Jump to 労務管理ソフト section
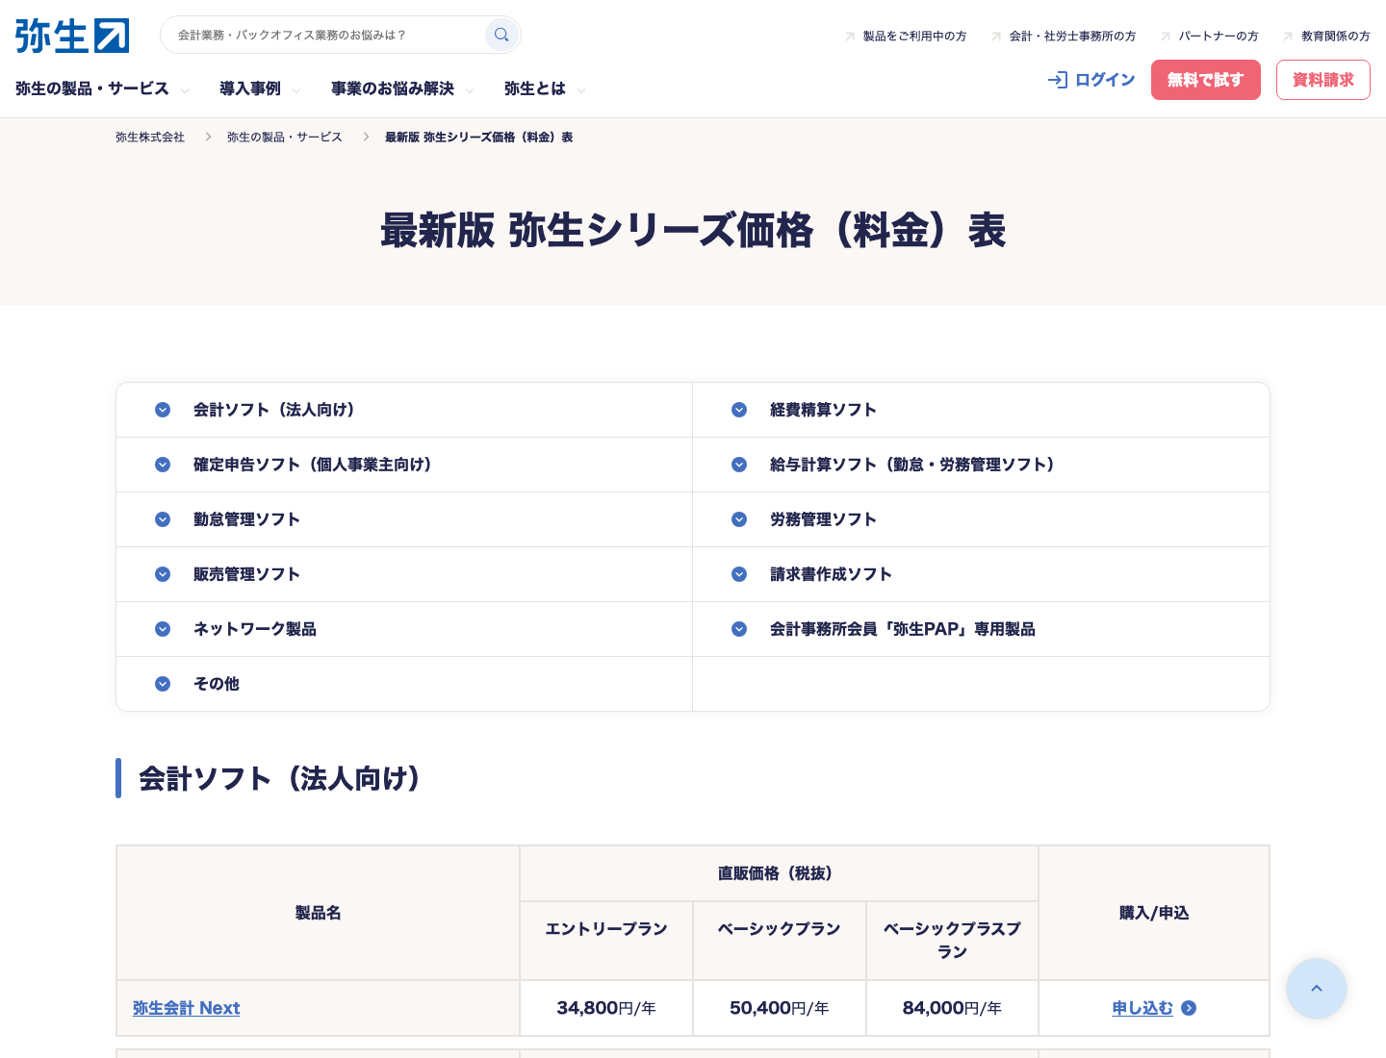Image resolution: width=1386 pixels, height=1058 pixels. pos(981,519)
